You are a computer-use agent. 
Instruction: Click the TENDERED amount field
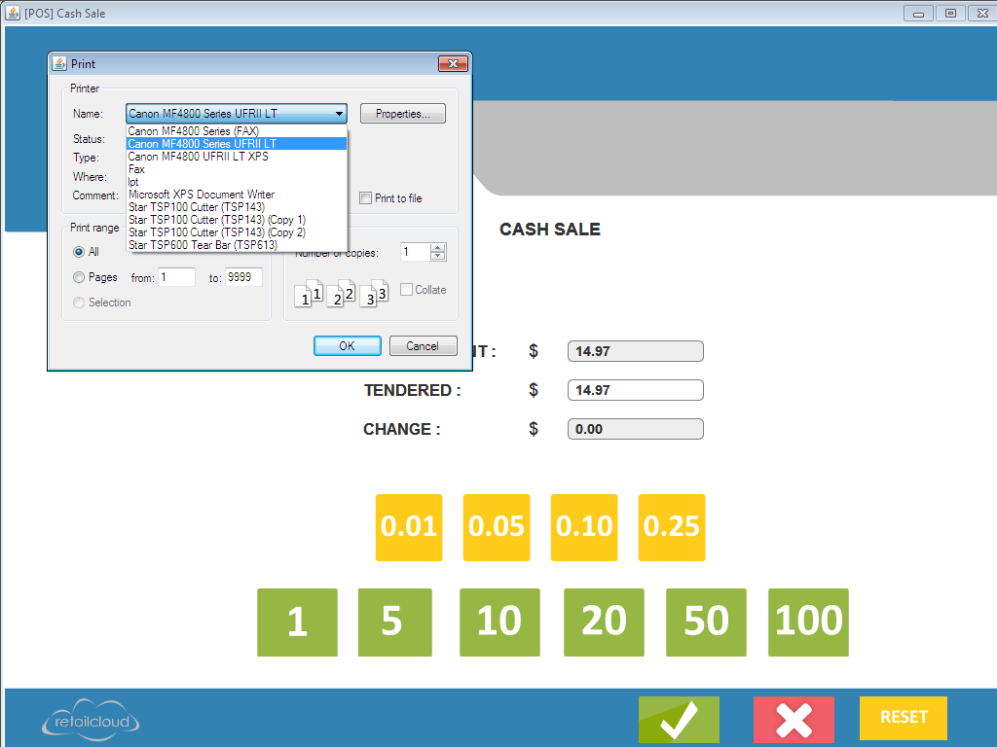coord(635,390)
